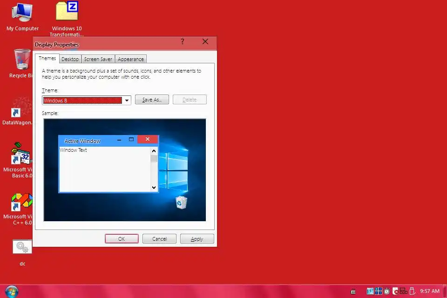Click the USB safely remove hardware icon
This screenshot has width=447, height=298.
412,291
